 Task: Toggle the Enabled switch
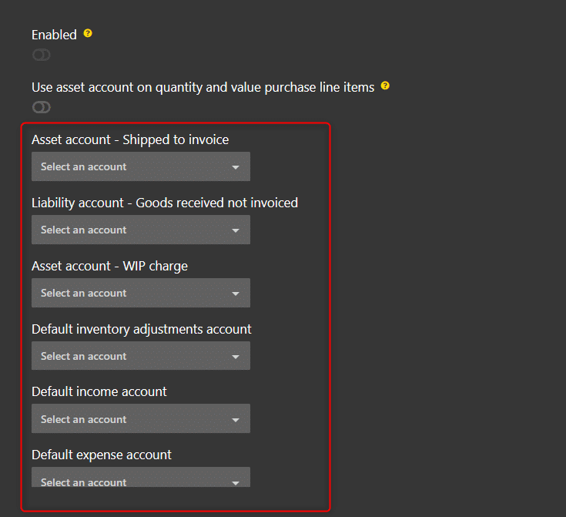tap(42, 55)
